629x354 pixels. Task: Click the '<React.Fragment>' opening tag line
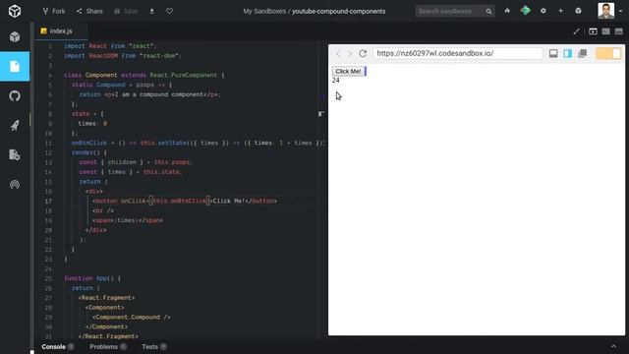pyautogui.click(x=107, y=297)
